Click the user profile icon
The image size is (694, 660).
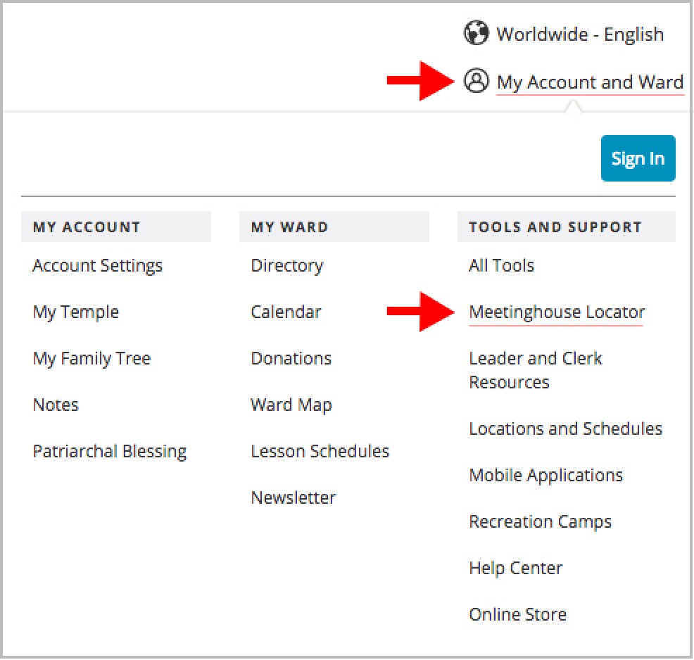coord(476,81)
